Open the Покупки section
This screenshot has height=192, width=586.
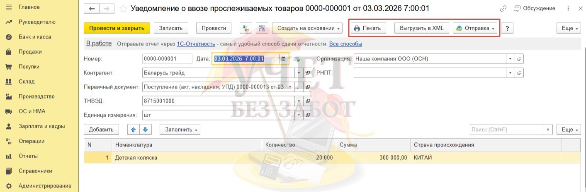pos(29,67)
